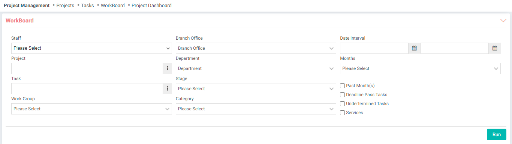Open the Staff dropdown
512x144 pixels.
click(x=91, y=48)
